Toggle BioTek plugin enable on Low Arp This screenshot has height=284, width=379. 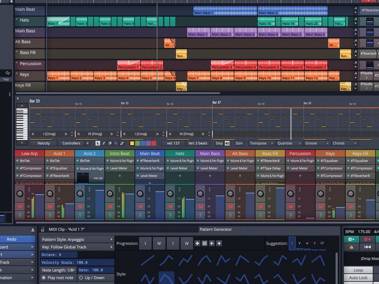17,161
